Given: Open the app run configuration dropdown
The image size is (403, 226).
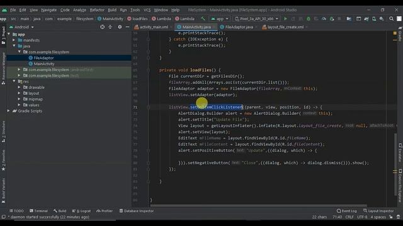Looking at the screenshot, I should pyautogui.click(x=220, y=19).
